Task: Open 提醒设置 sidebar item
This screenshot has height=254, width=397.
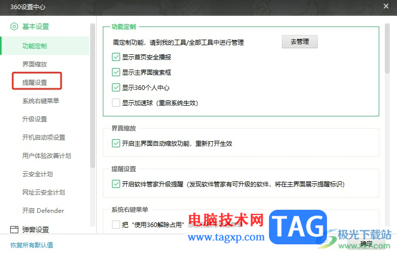Action: [35, 82]
